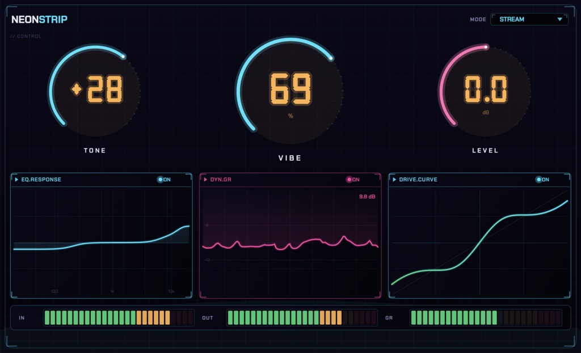Adjust the TONE knob
The height and width of the screenshot is (353, 581).
95,91
